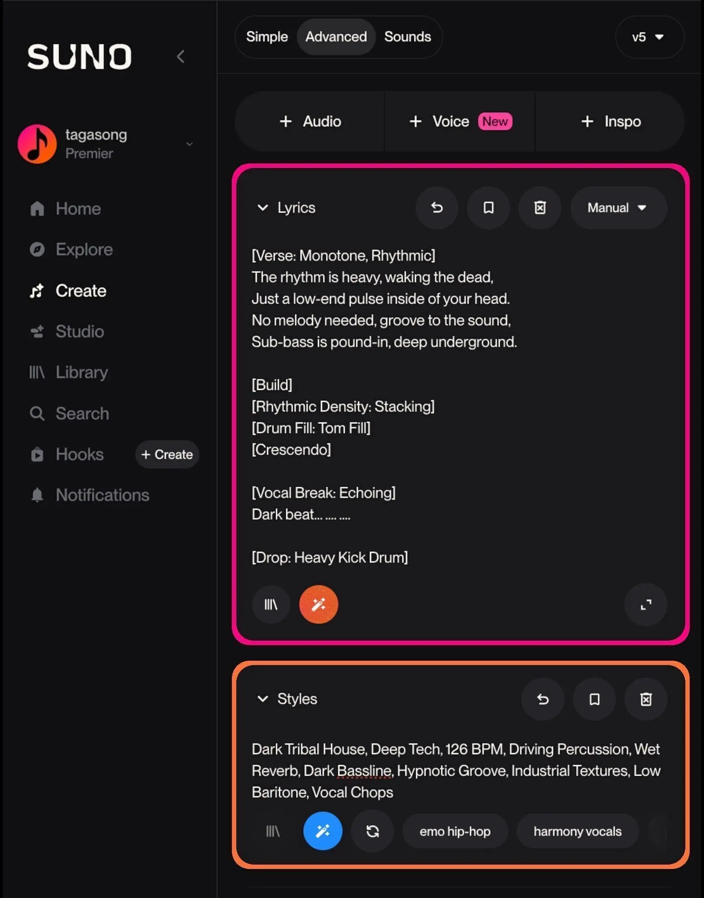This screenshot has height=898, width=704.
Task: Open the v5 model version dropdown
Action: click(x=649, y=37)
